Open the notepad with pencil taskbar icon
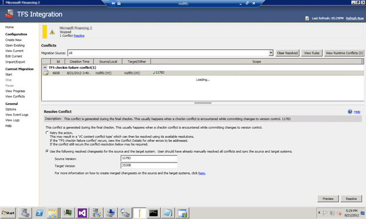This screenshot has width=366, height=219. tap(168, 213)
